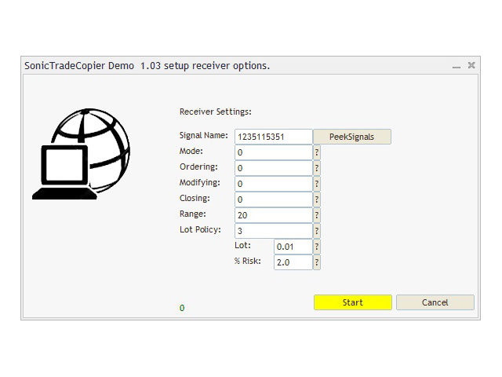Click the question mark next to Lot
This screenshot has height=377, width=502.
[317, 247]
